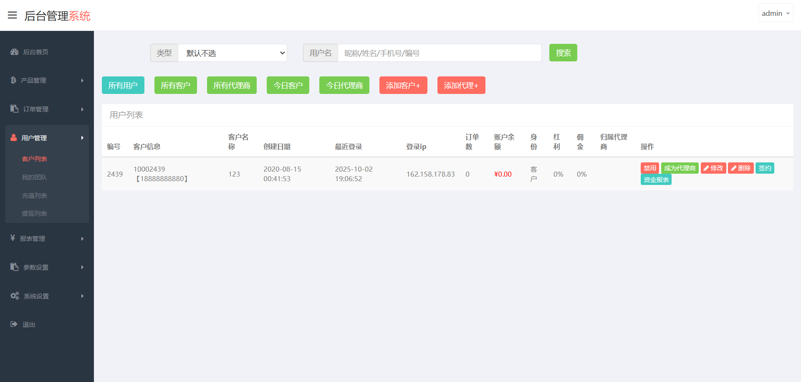The width and height of the screenshot is (801, 382).
Task: Click the yen icon beside 报表管理
Action: coord(13,238)
